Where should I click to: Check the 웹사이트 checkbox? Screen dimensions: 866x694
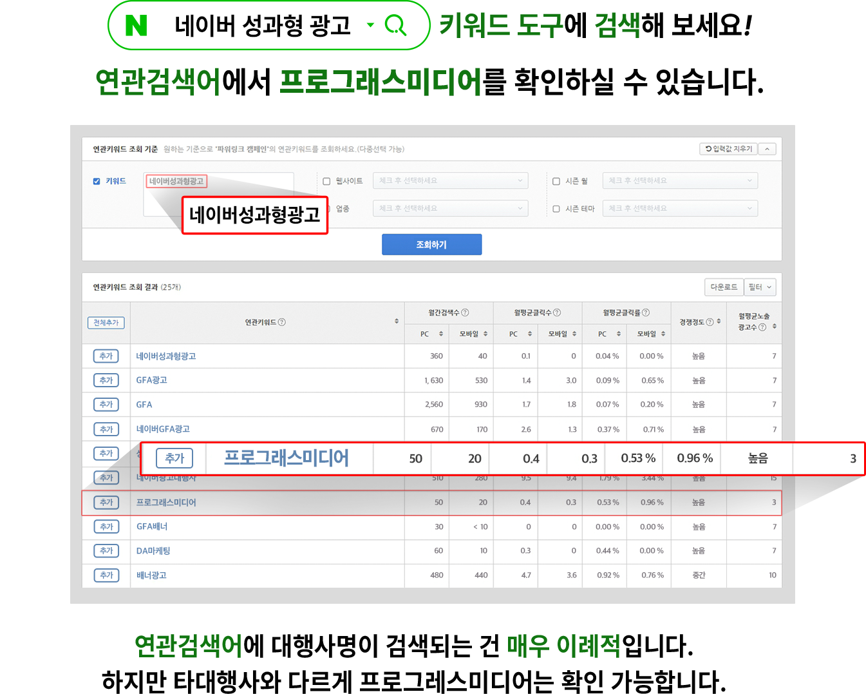[x=326, y=182]
